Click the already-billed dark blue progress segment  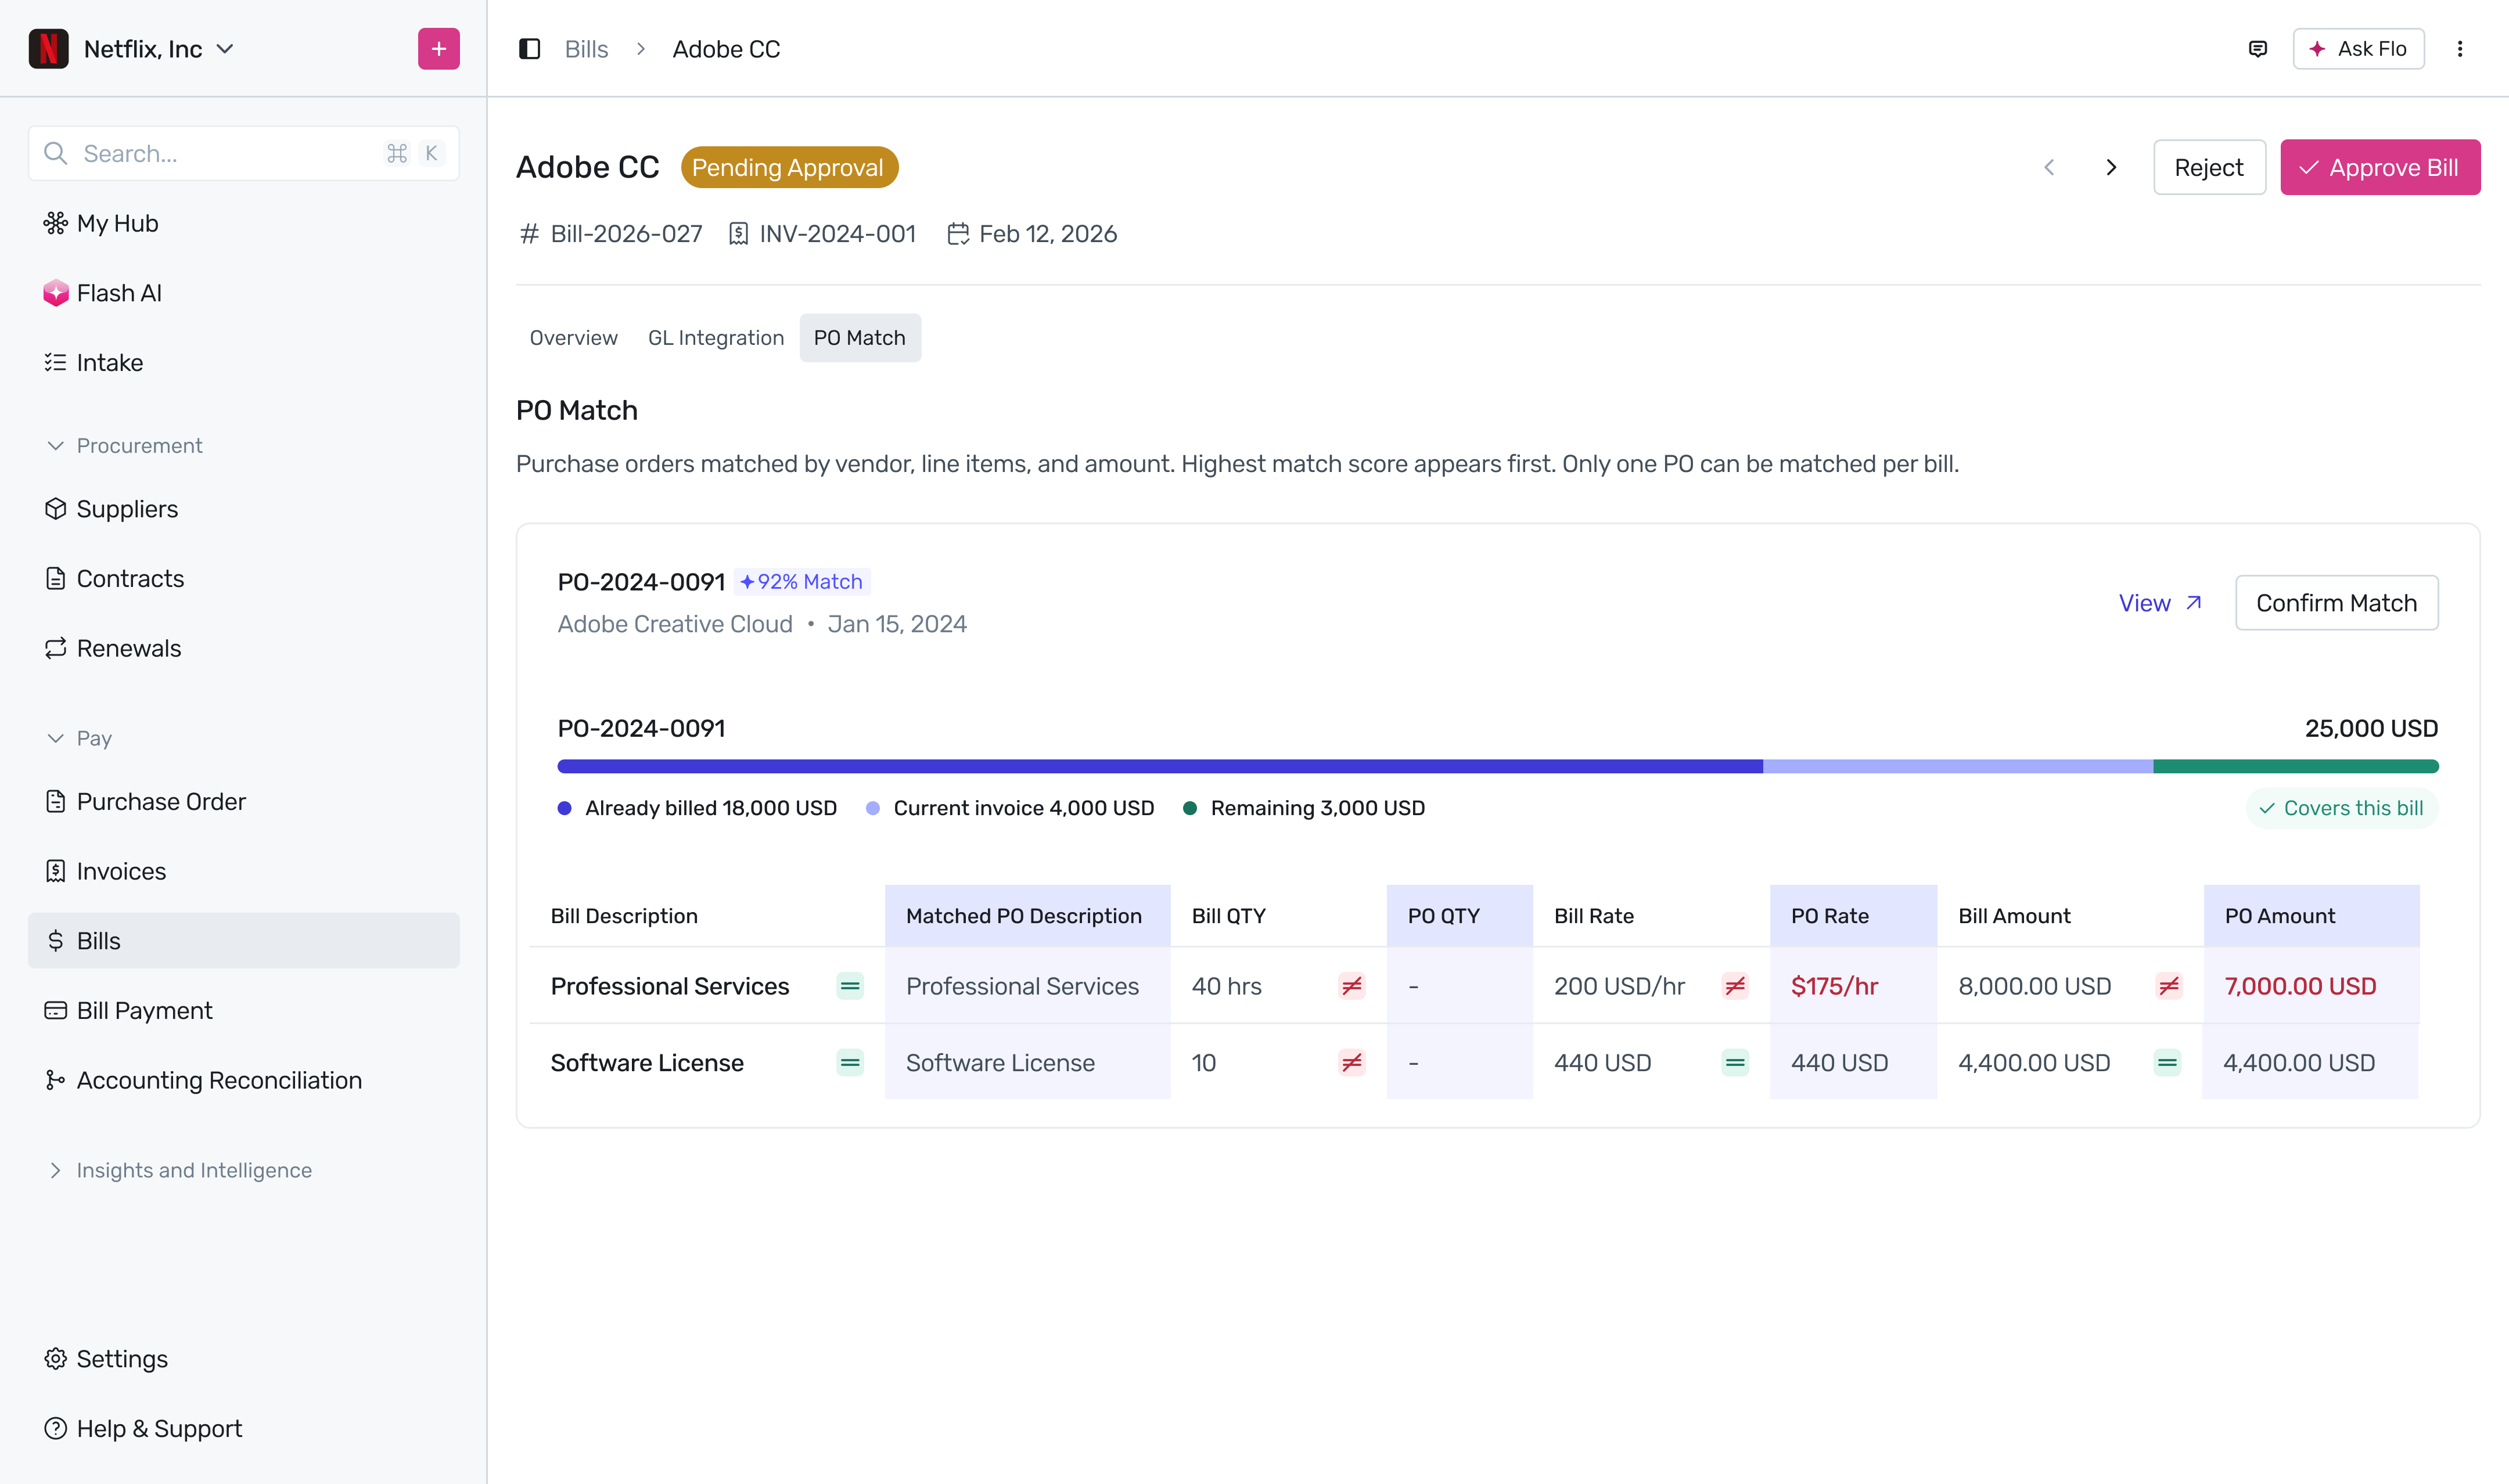1160,767
